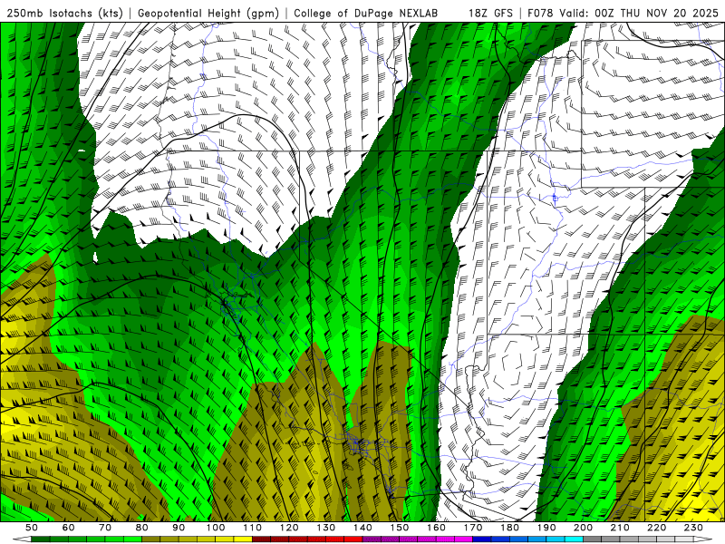Screen dimensions: 725x544
Task: Click the '150' value on the color scale
Action: click(400, 528)
